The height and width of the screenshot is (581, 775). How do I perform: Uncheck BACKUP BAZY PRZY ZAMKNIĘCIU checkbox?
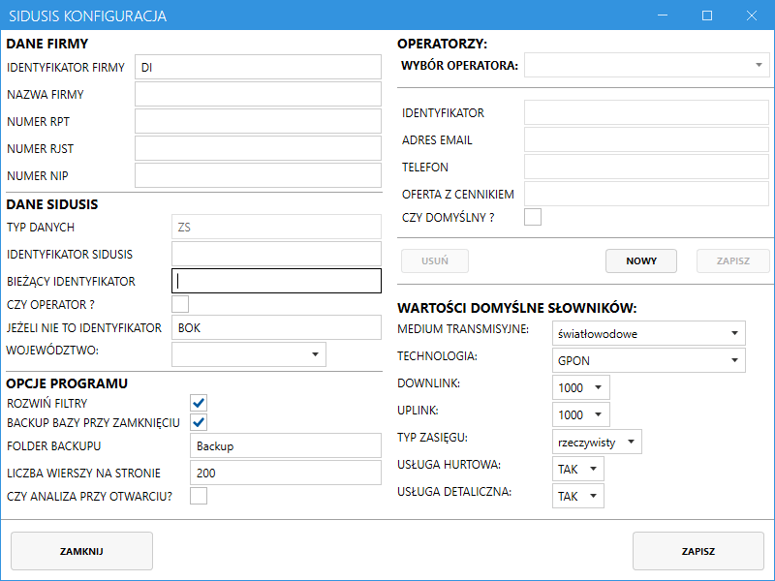click(x=199, y=422)
